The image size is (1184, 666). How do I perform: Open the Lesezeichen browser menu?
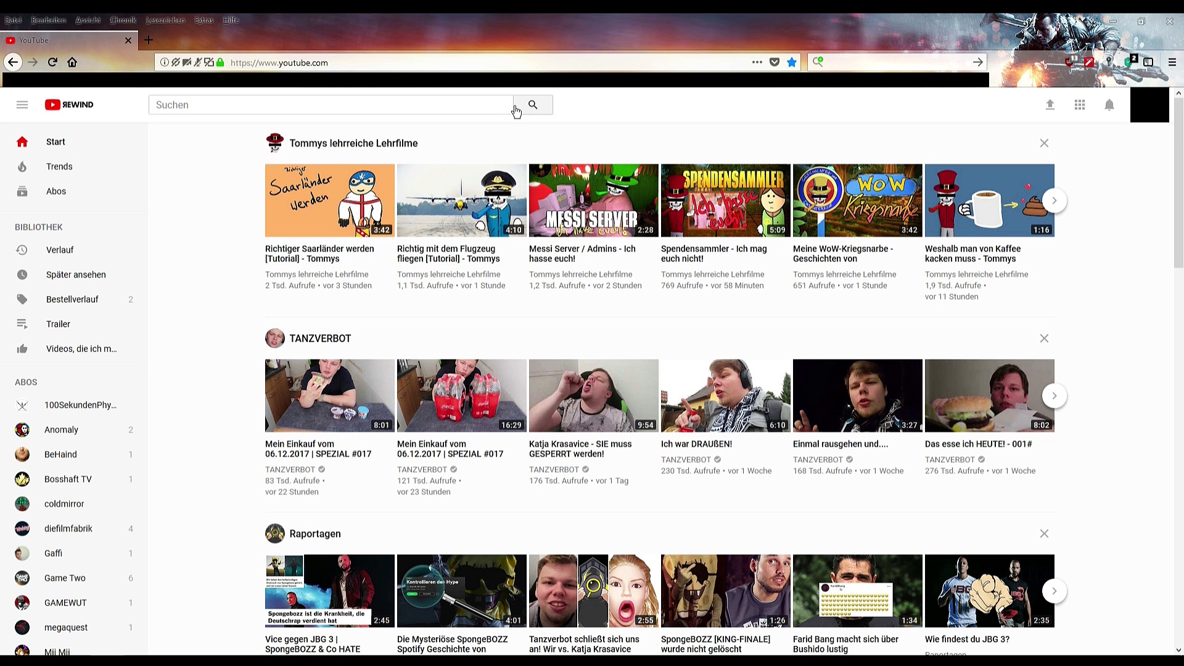[x=165, y=20]
